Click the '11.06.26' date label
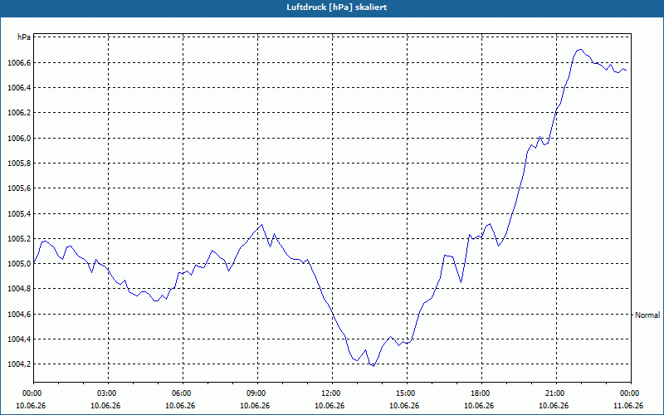This screenshot has height=415, width=664. click(628, 406)
